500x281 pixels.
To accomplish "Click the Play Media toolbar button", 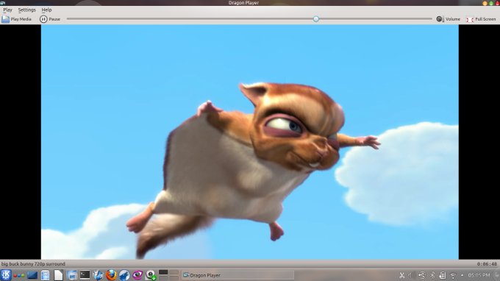I will 17,19.
